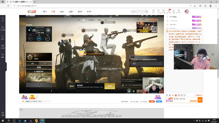Click into the chat message input field
The height and width of the screenshot is (123, 219).
pyautogui.click(x=186, y=100)
